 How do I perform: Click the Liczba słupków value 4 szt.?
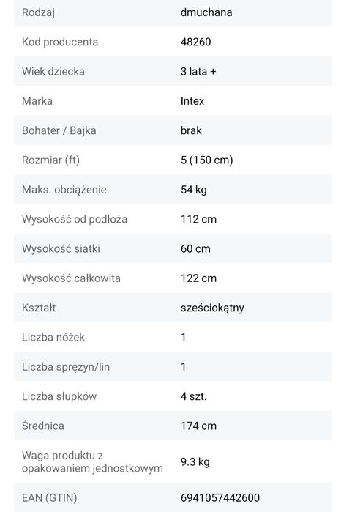[194, 396]
